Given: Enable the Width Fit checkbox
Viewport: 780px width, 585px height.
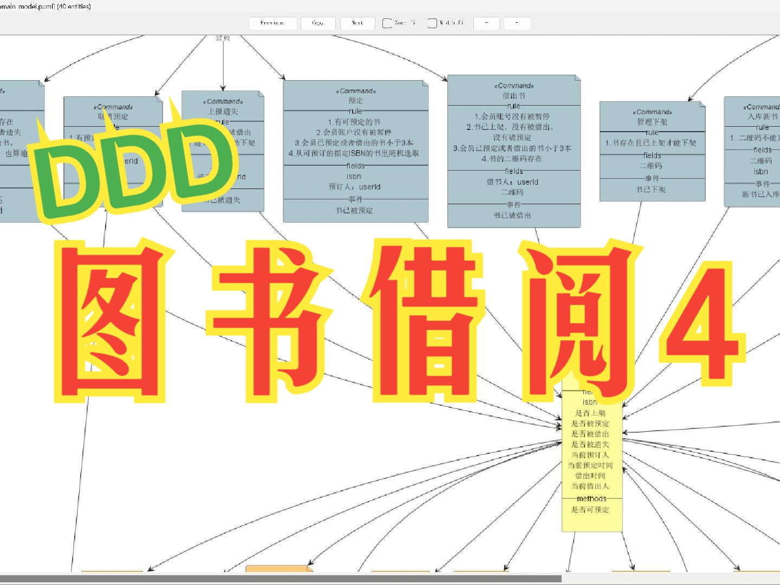Looking at the screenshot, I should [432, 23].
